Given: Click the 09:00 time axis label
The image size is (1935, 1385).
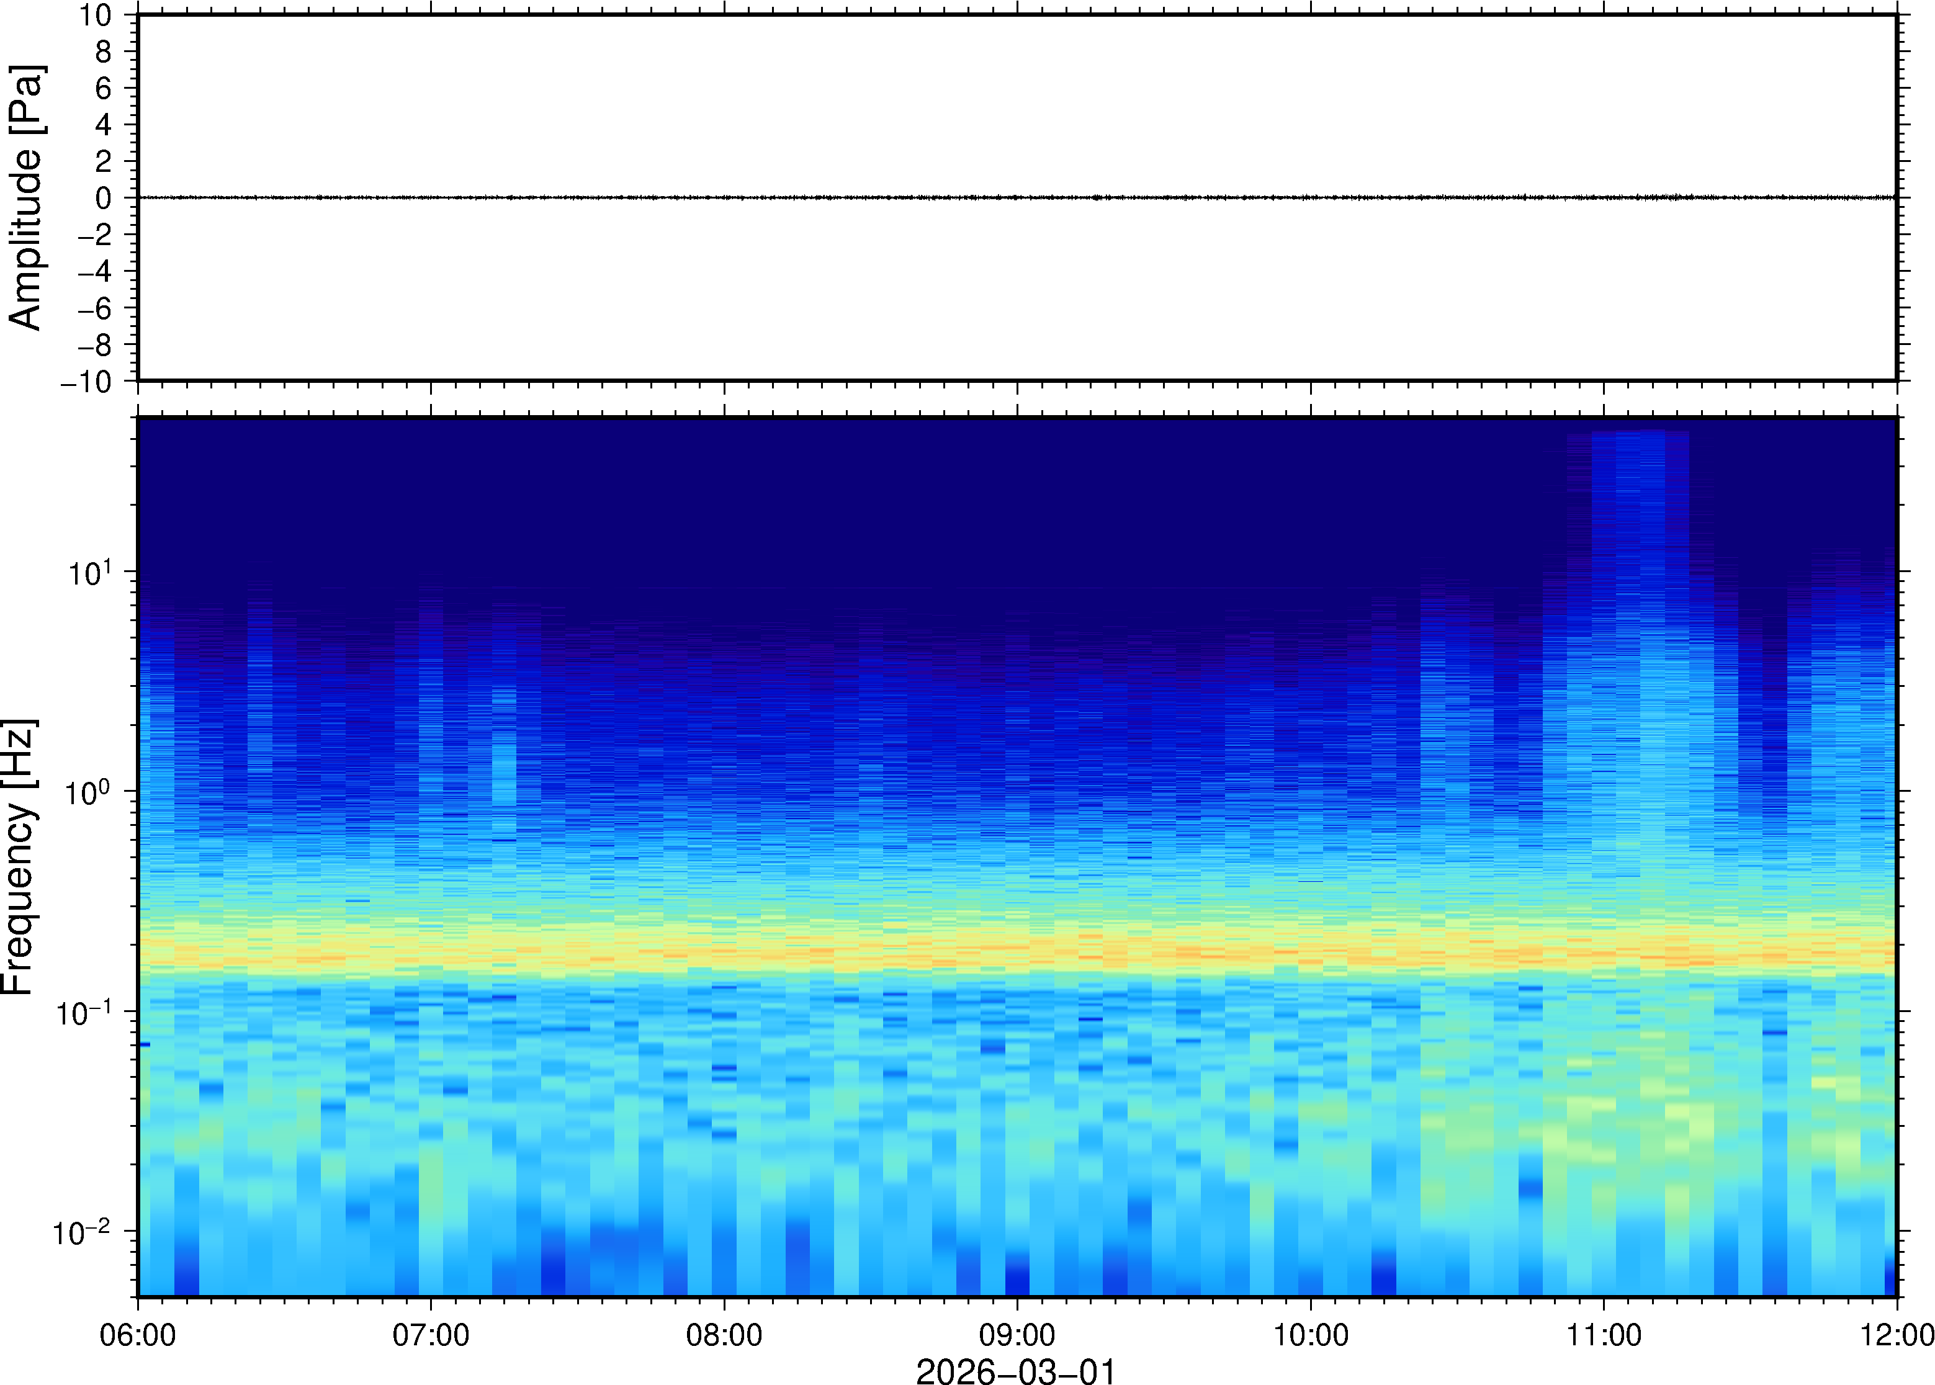Looking at the screenshot, I should (1017, 1334).
